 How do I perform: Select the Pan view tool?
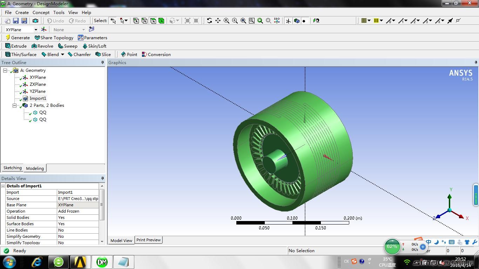click(218, 21)
